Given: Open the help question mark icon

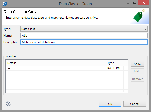Looking at the screenshot, I should (9, 103).
